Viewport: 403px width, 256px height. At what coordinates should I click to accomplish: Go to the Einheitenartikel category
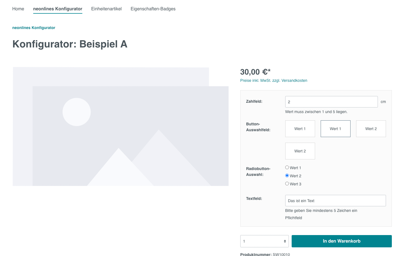tap(106, 9)
